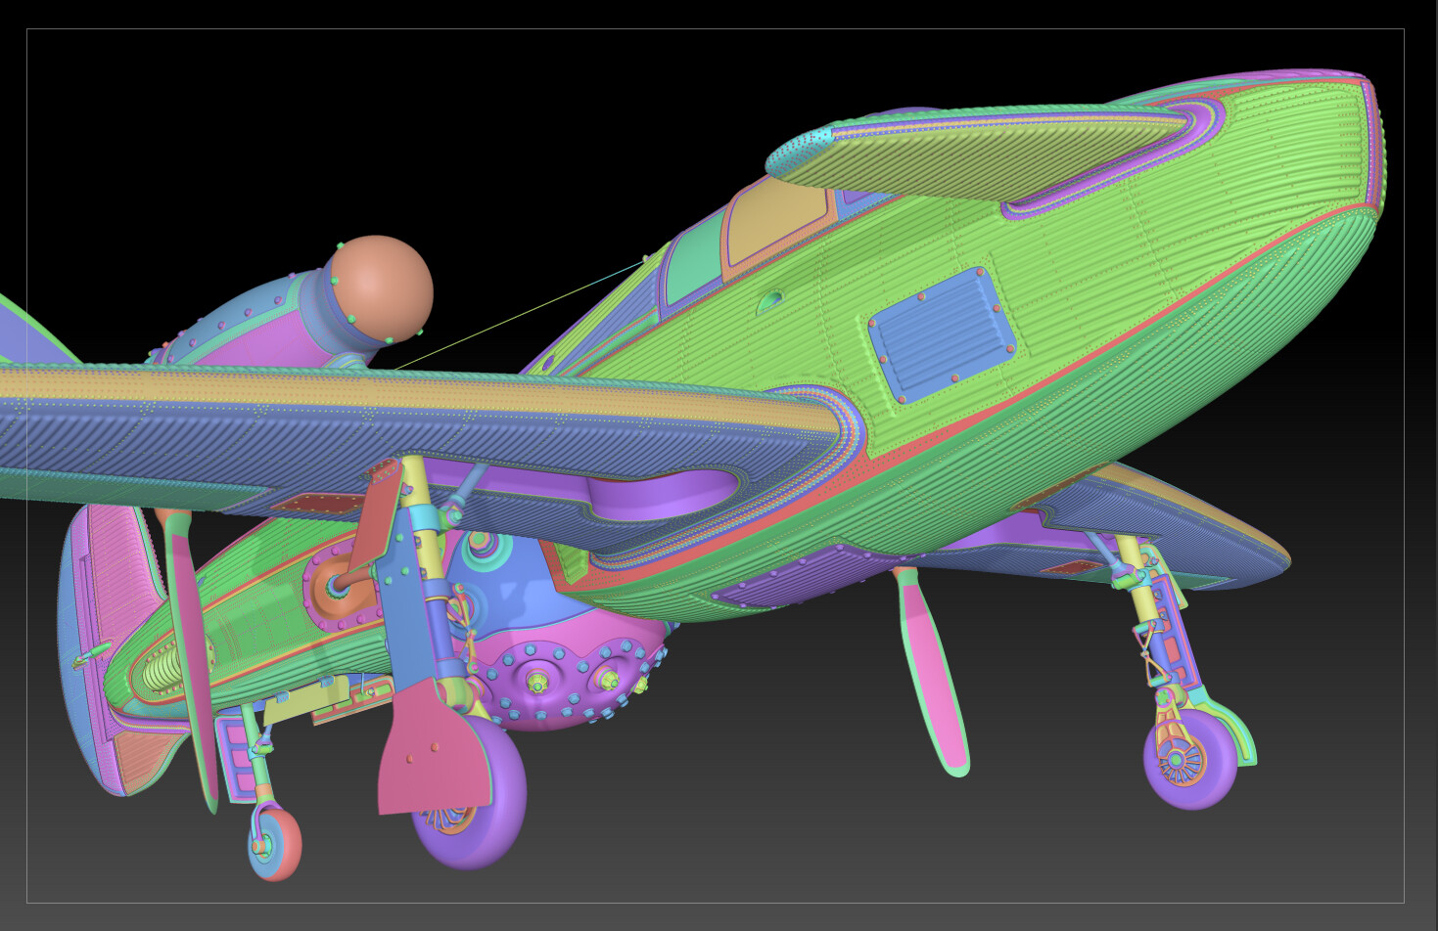
Task: Select the orange circular bolted flange
Action: (343, 586)
